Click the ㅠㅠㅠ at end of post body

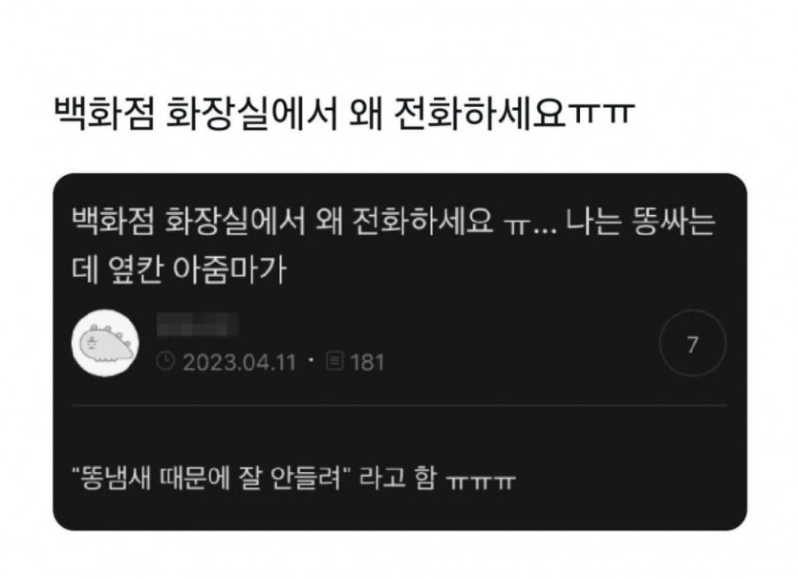[481, 481]
